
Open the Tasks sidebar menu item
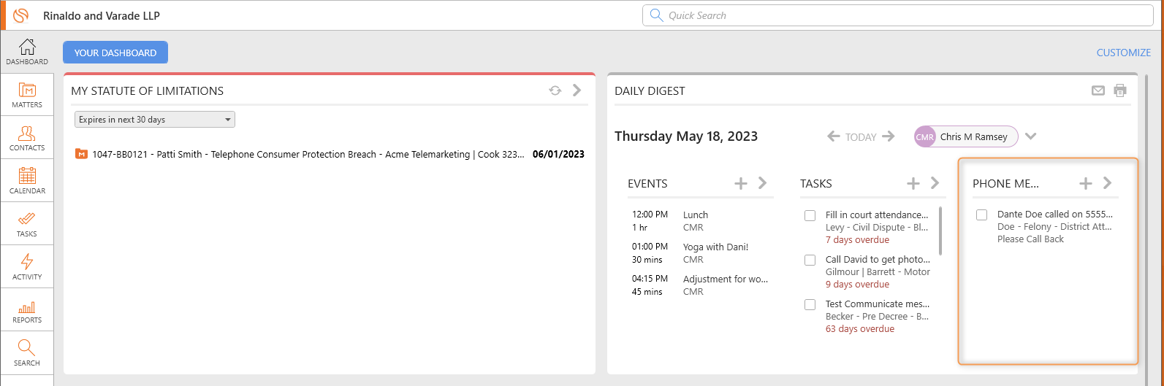[x=27, y=224]
